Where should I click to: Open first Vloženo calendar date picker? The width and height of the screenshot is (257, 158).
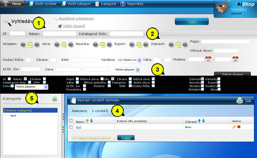click(208, 59)
